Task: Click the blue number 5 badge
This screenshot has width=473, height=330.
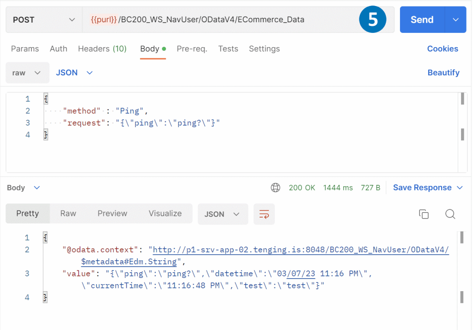Action: click(x=372, y=19)
